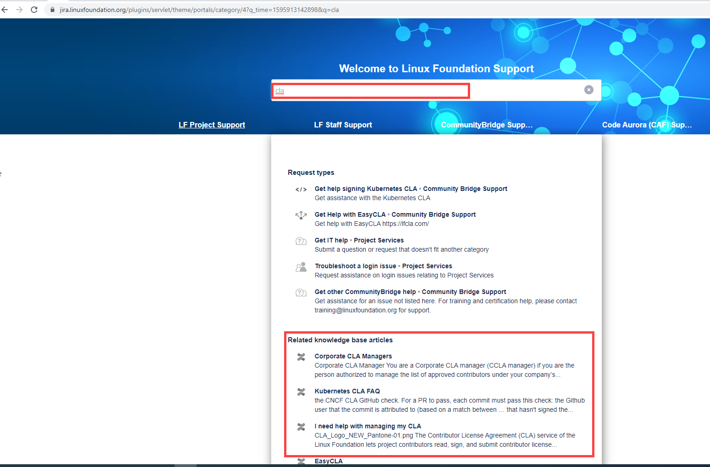Open the LF Project Support portal
Viewport: 710px width, 467px height.
(212, 125)
